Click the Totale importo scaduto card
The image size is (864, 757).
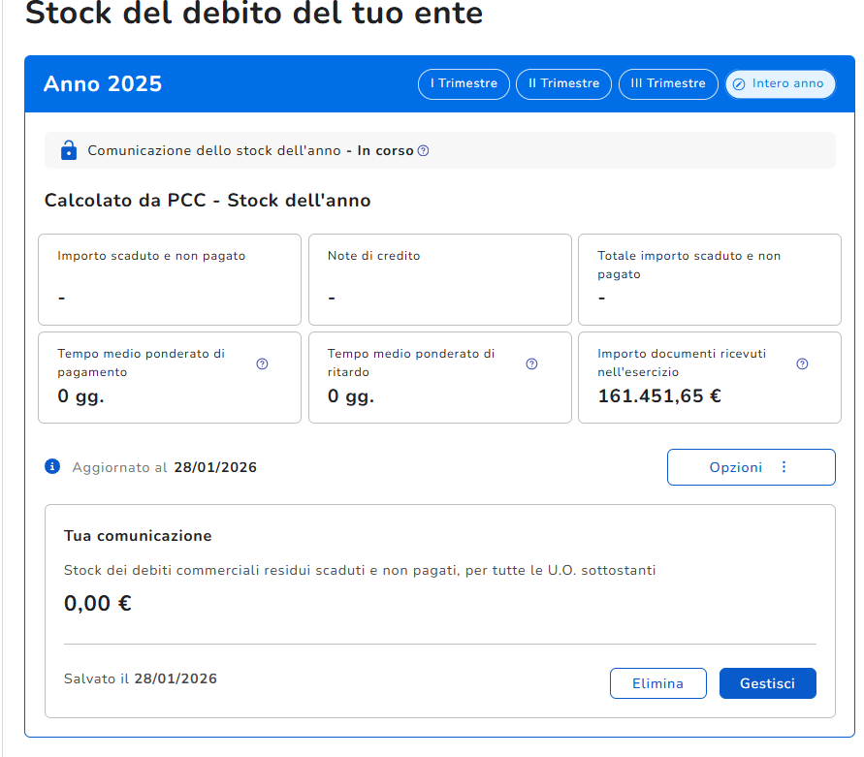pyautogui.click(x=709, y=279)
